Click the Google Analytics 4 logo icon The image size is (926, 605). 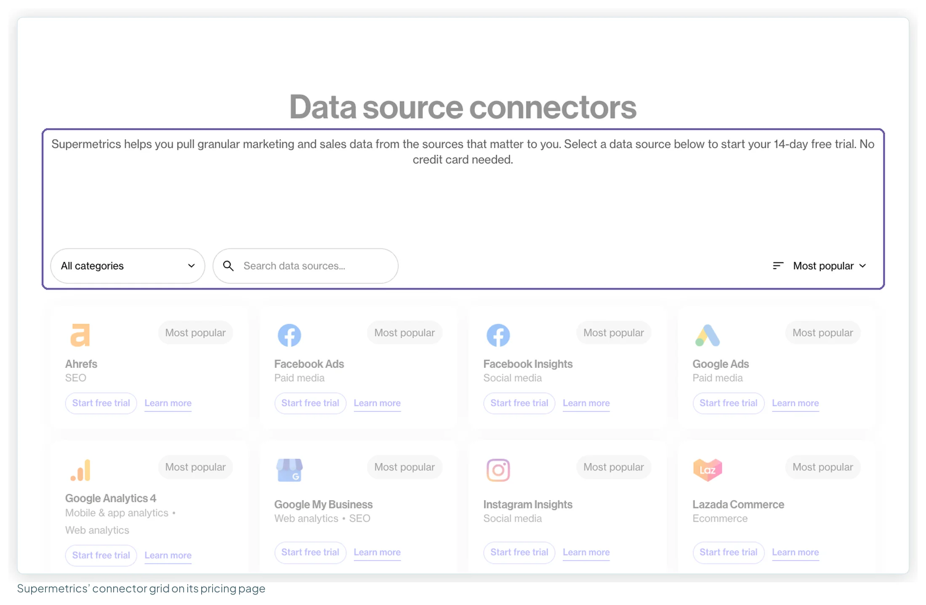(80, 470)
